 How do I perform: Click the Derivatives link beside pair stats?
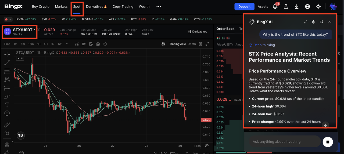197,31
